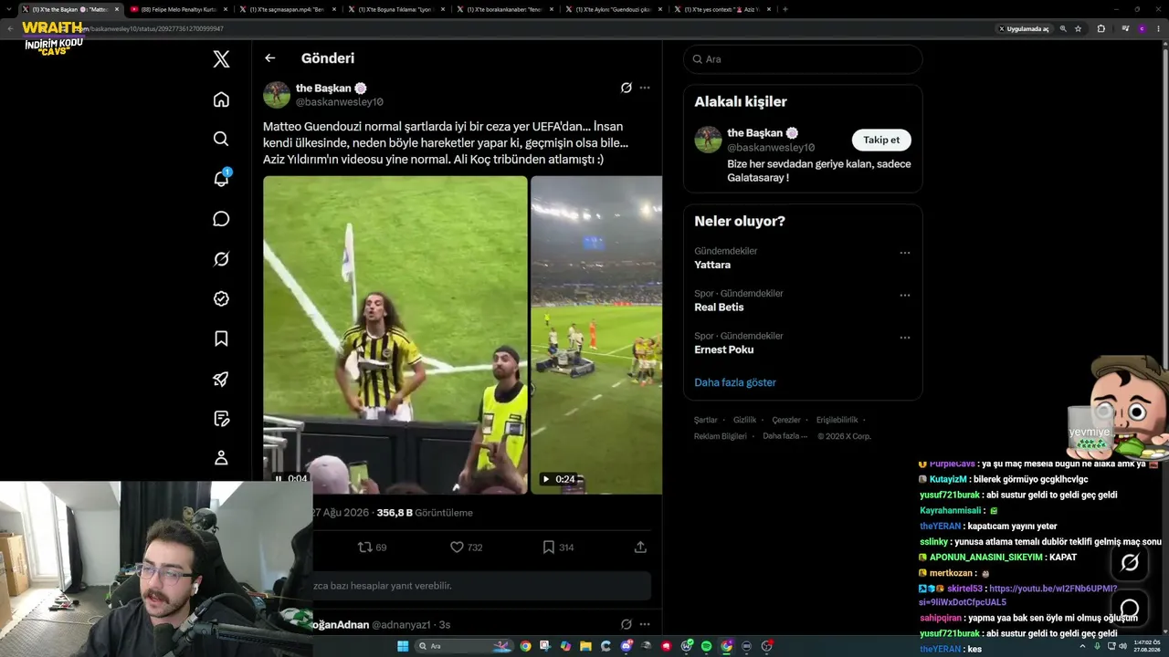Open more options for Ernest Poku trend

pyautogui.click(x=905, y=338)
